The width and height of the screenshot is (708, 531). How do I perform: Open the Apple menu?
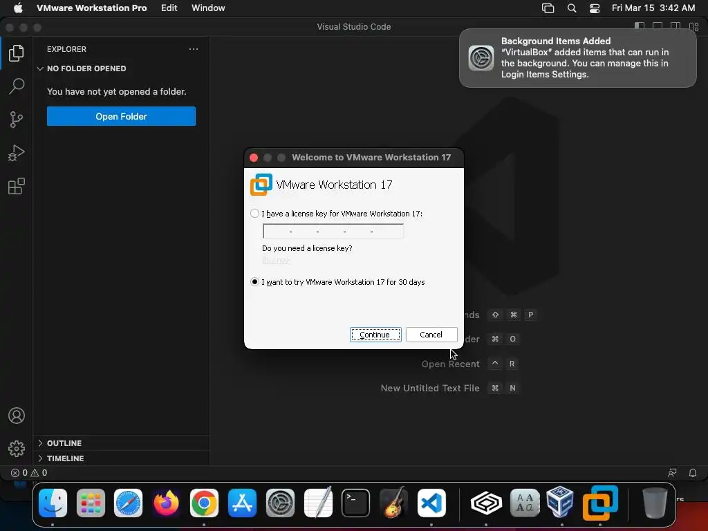pos(17,8)
